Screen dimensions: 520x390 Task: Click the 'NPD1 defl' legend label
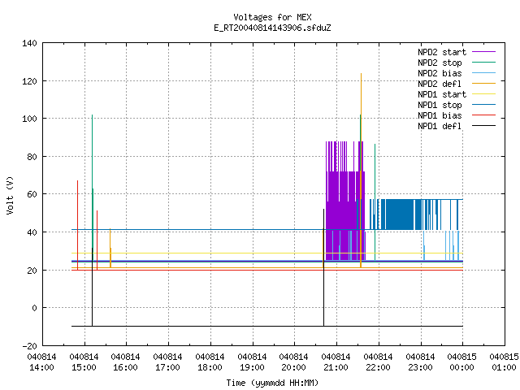click(440, 126)
